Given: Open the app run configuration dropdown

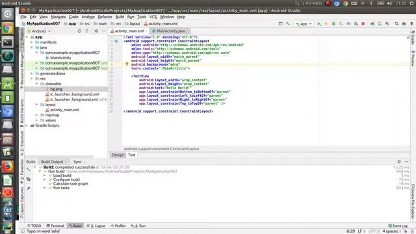Looking at the screenshot, I should tap(304, 23).
